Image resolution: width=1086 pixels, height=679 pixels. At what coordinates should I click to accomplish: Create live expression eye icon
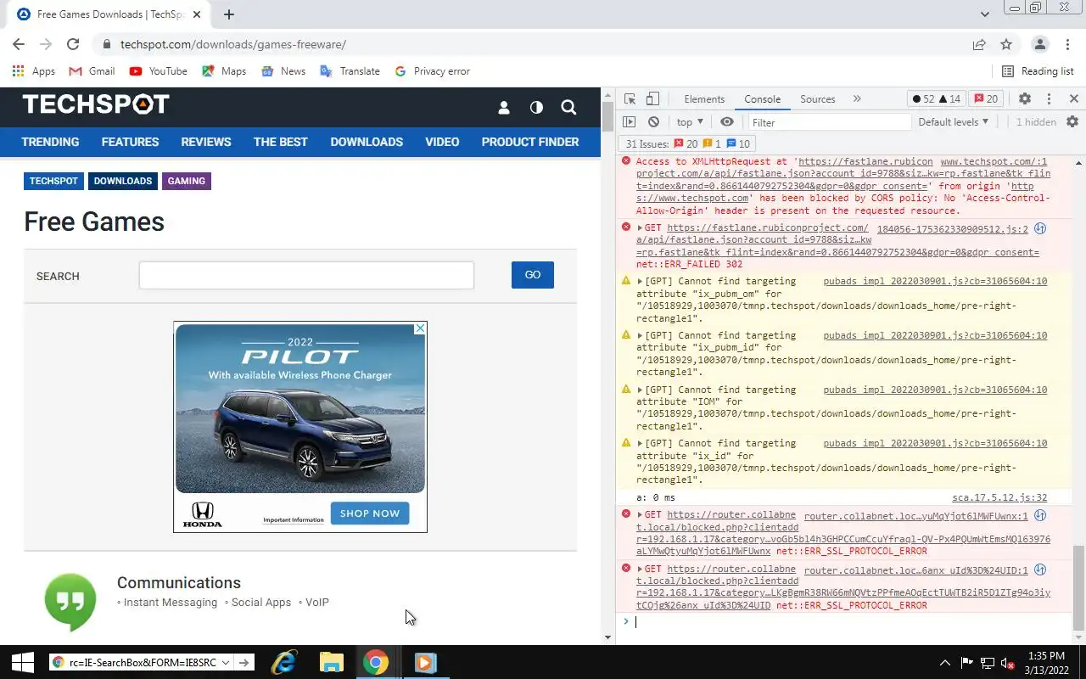pos(727,122)
